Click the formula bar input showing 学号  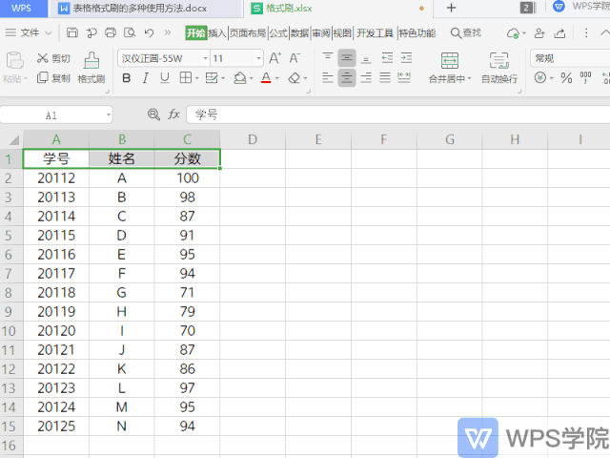(x=397, y=114)
